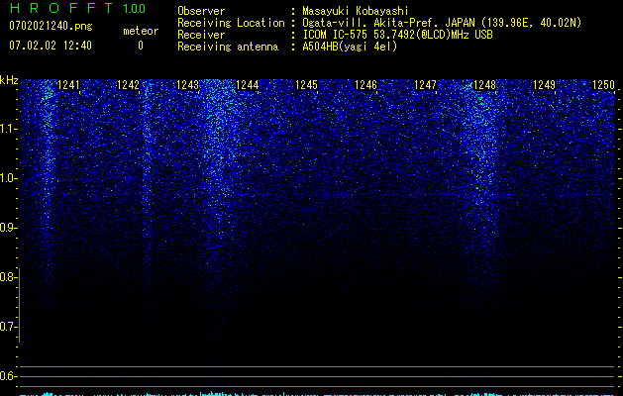This screenshot has height=396, width=623.
Task: Click the 1.1 frequency axis label
Action: pyautogui.click(x=8, y=129)
